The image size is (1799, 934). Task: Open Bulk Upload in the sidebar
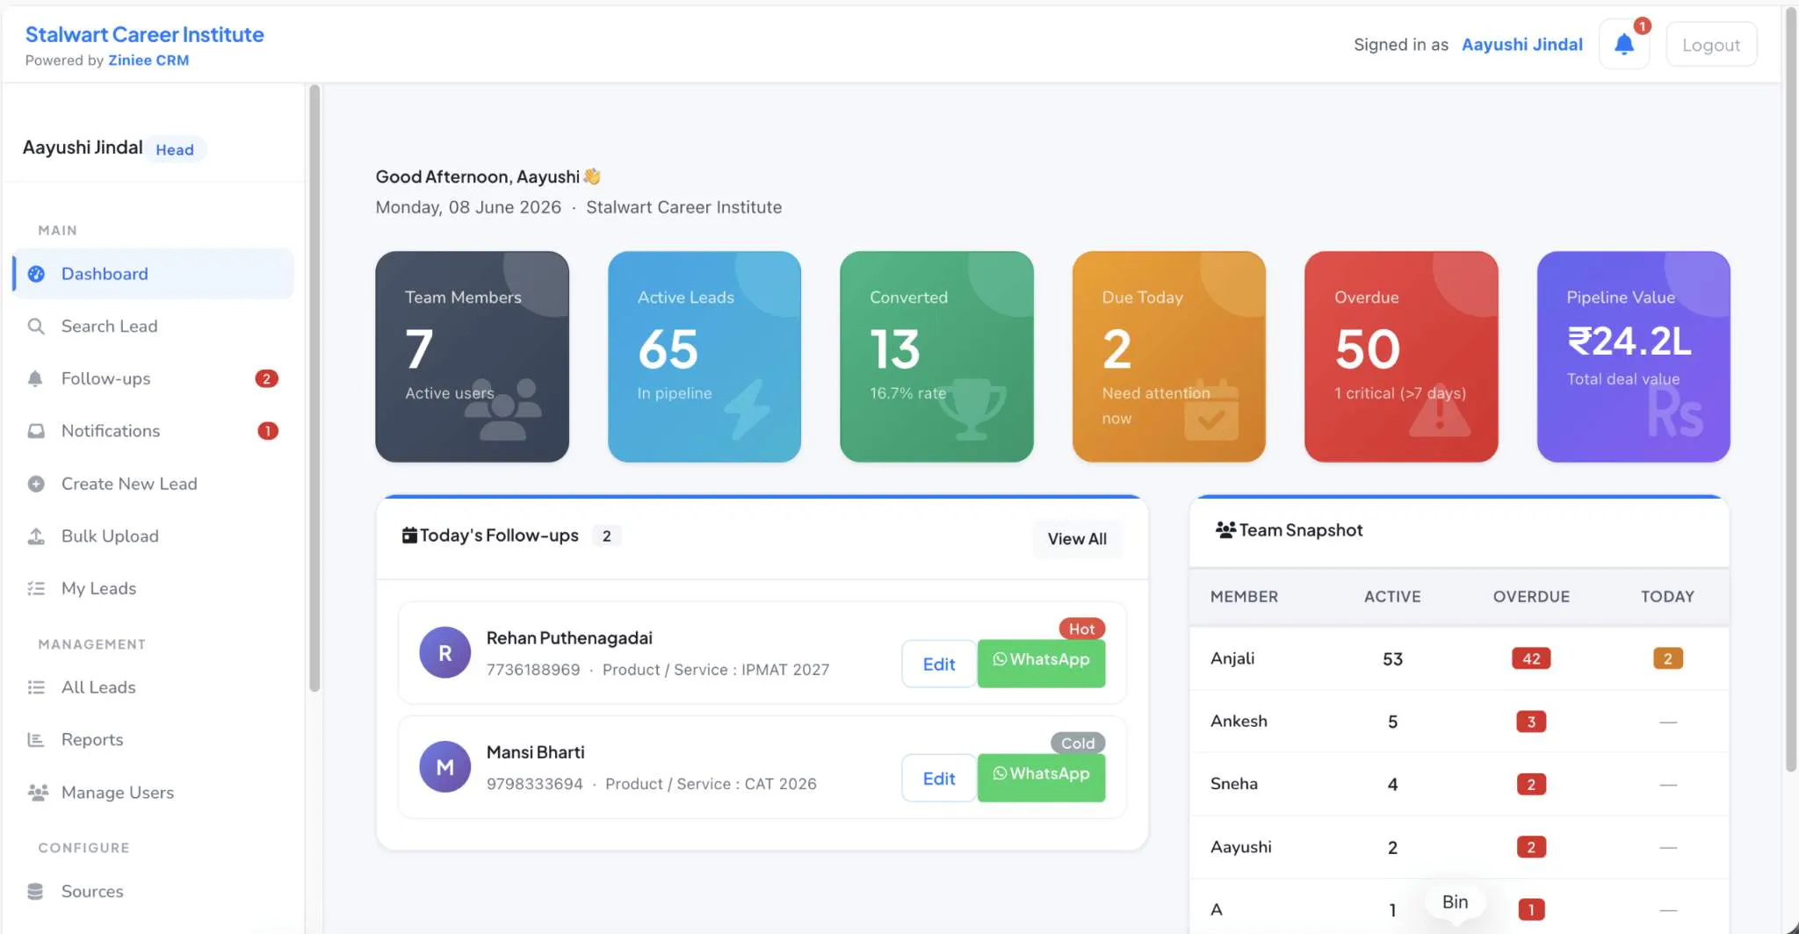[x=154, y=536]
